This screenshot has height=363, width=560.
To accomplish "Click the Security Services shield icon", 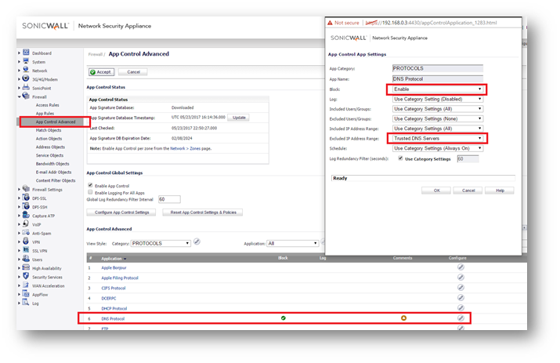I will (26, 276).
